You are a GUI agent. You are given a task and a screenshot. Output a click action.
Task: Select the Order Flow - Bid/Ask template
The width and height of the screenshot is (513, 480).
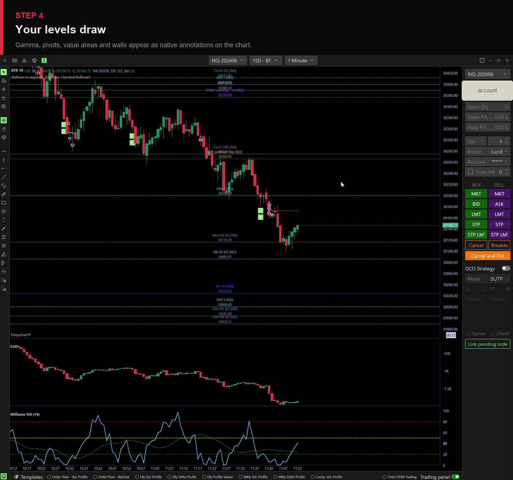111,477
